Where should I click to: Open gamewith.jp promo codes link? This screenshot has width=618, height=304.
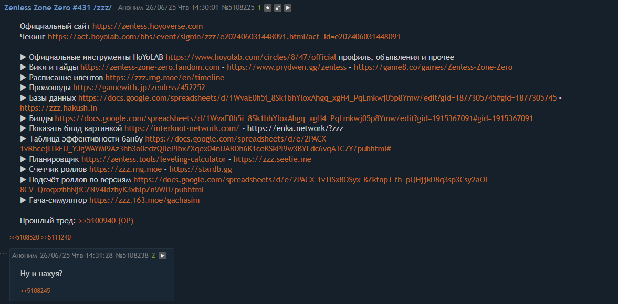click(139, 88)
